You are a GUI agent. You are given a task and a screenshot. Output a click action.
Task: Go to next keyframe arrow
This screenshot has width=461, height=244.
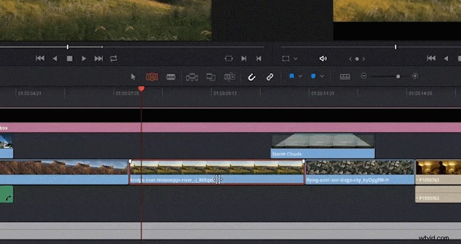click(364, 59)
